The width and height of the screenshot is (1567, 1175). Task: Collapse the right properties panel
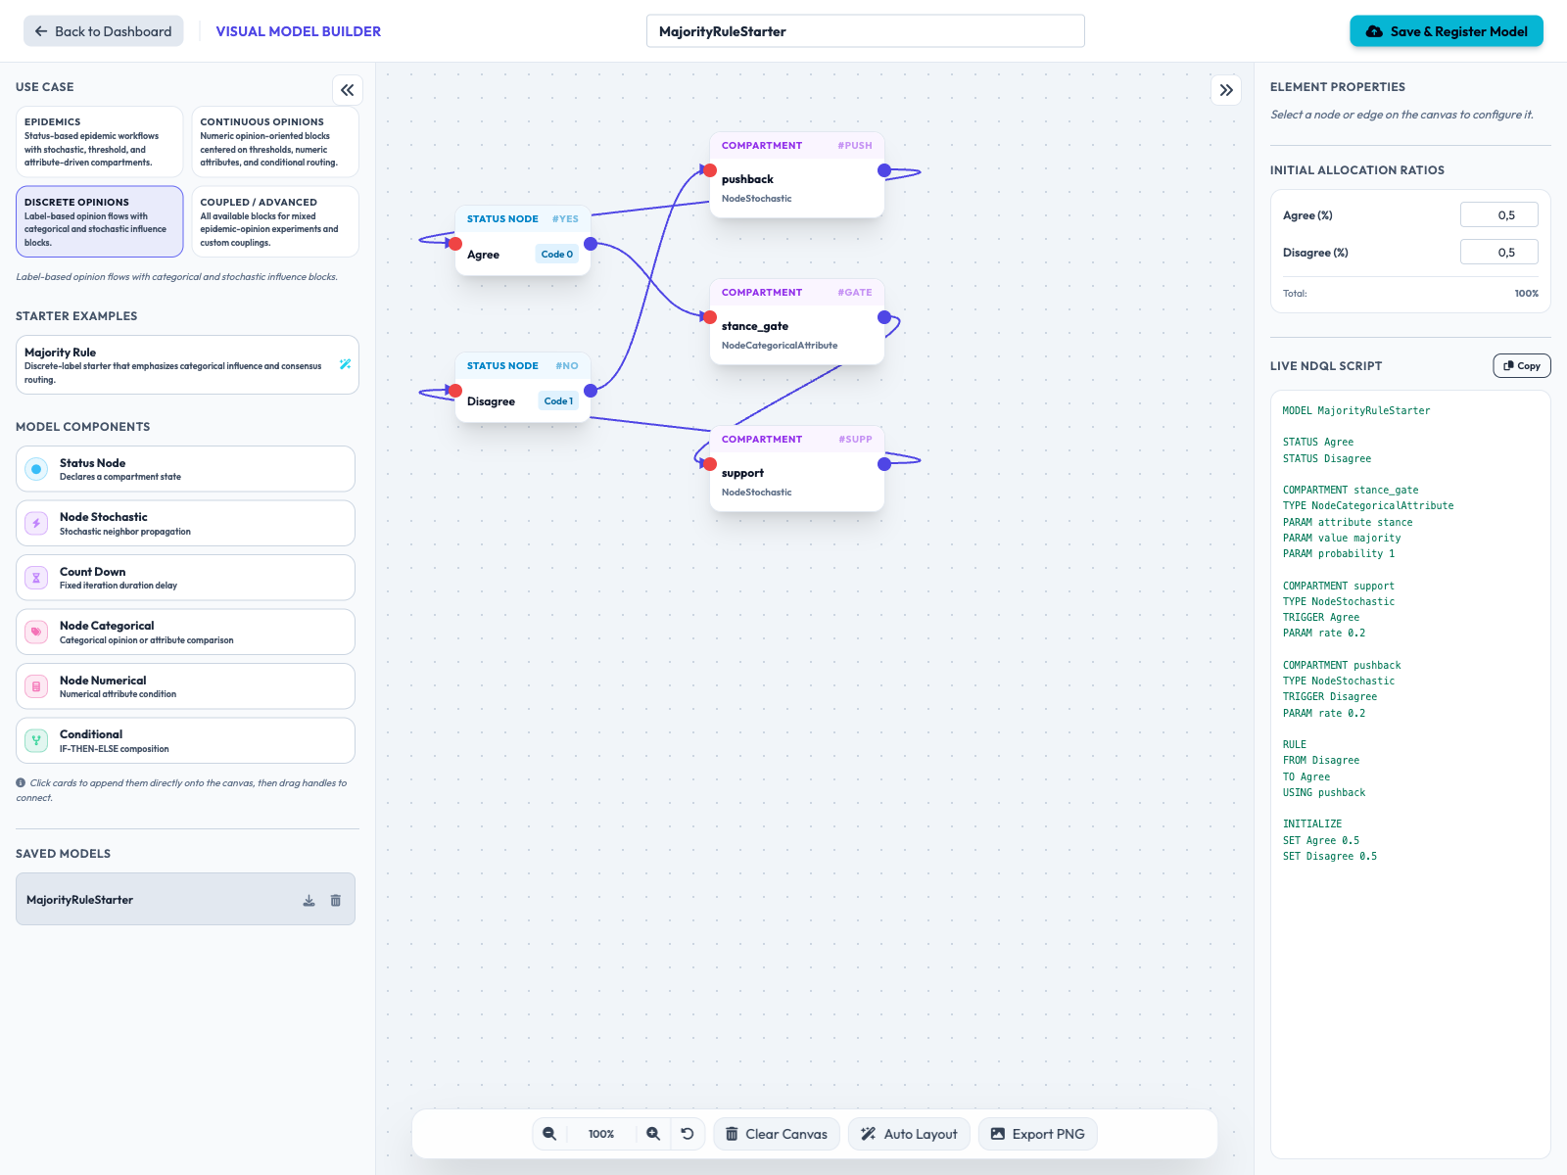pos(1226,90)
